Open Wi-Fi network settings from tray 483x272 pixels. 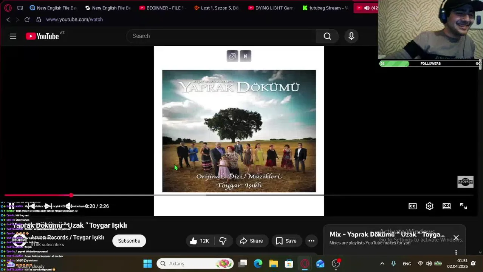coord(420,264)
